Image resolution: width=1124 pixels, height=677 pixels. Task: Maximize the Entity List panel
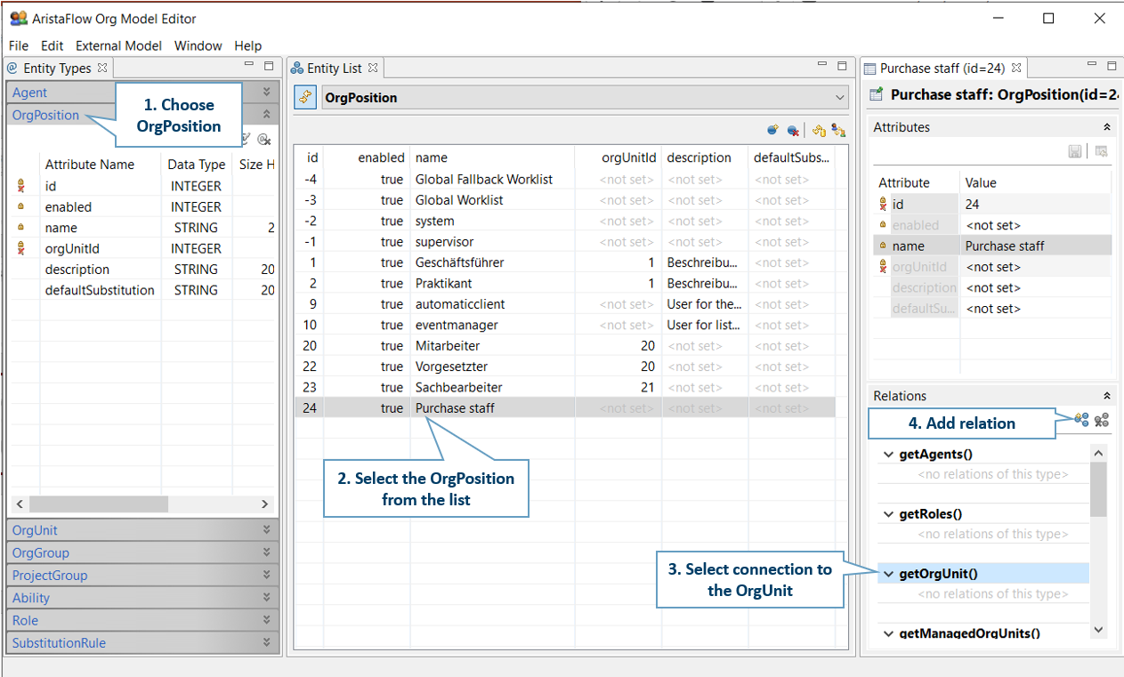click(x=842, y=66)
